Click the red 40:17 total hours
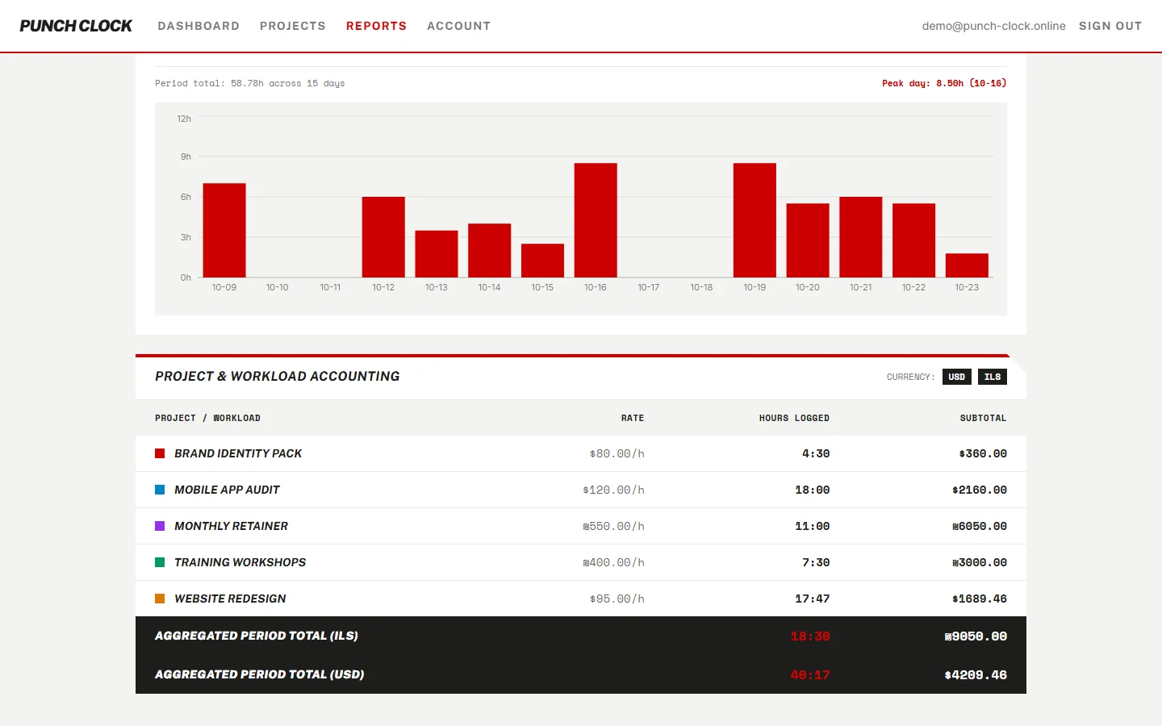The image size is (1162, 726). tap(810, 675)
